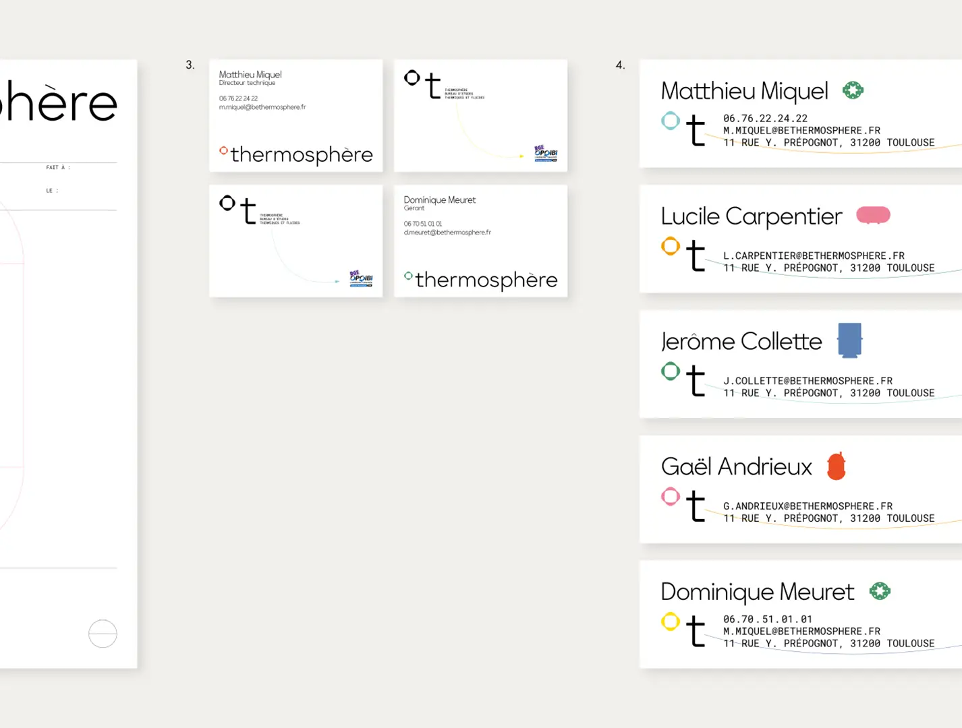This screenshot has height=728, width=962.
Task: Click the large 't' on the lower card back
Action: tap(248, 211)
